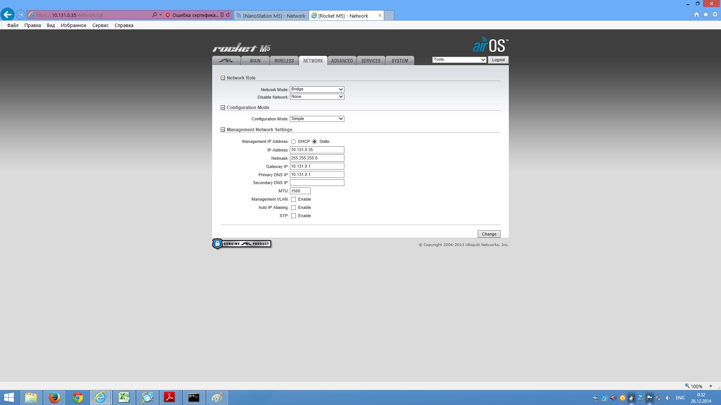Image resolution: width=721 pixels, height=405 pixels.
Task: Click the browser Home icon
Action: pyautogui.click(x=697, y=15)
